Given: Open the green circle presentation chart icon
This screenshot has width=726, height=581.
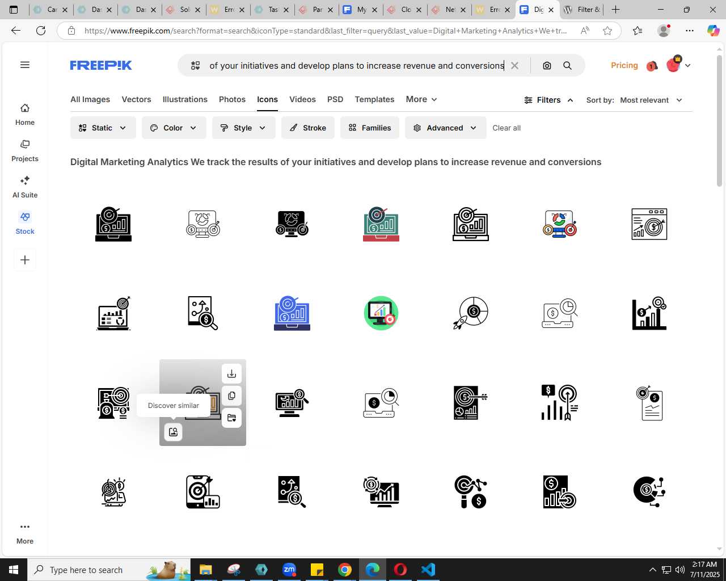Looking at the screenshot, I should 381,313.
